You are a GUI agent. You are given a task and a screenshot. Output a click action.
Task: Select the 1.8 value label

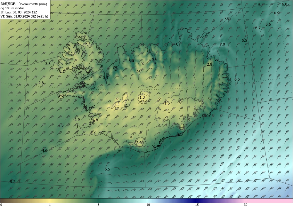click(95, 120)
